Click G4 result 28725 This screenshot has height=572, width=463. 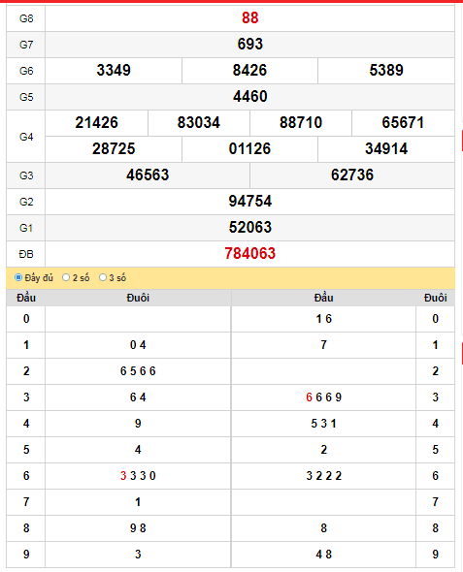(x=114, y=149)
